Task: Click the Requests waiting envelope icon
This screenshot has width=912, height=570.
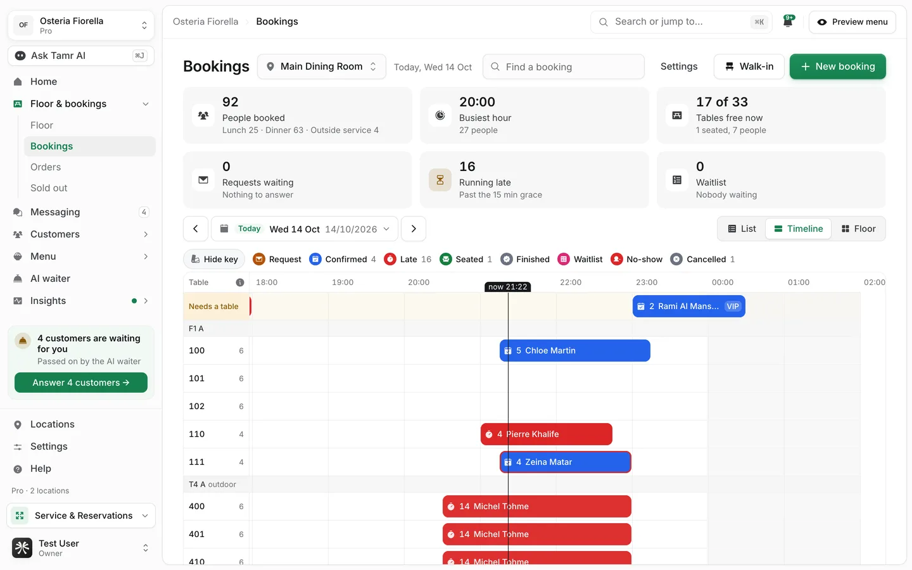Action: (203, 180)
